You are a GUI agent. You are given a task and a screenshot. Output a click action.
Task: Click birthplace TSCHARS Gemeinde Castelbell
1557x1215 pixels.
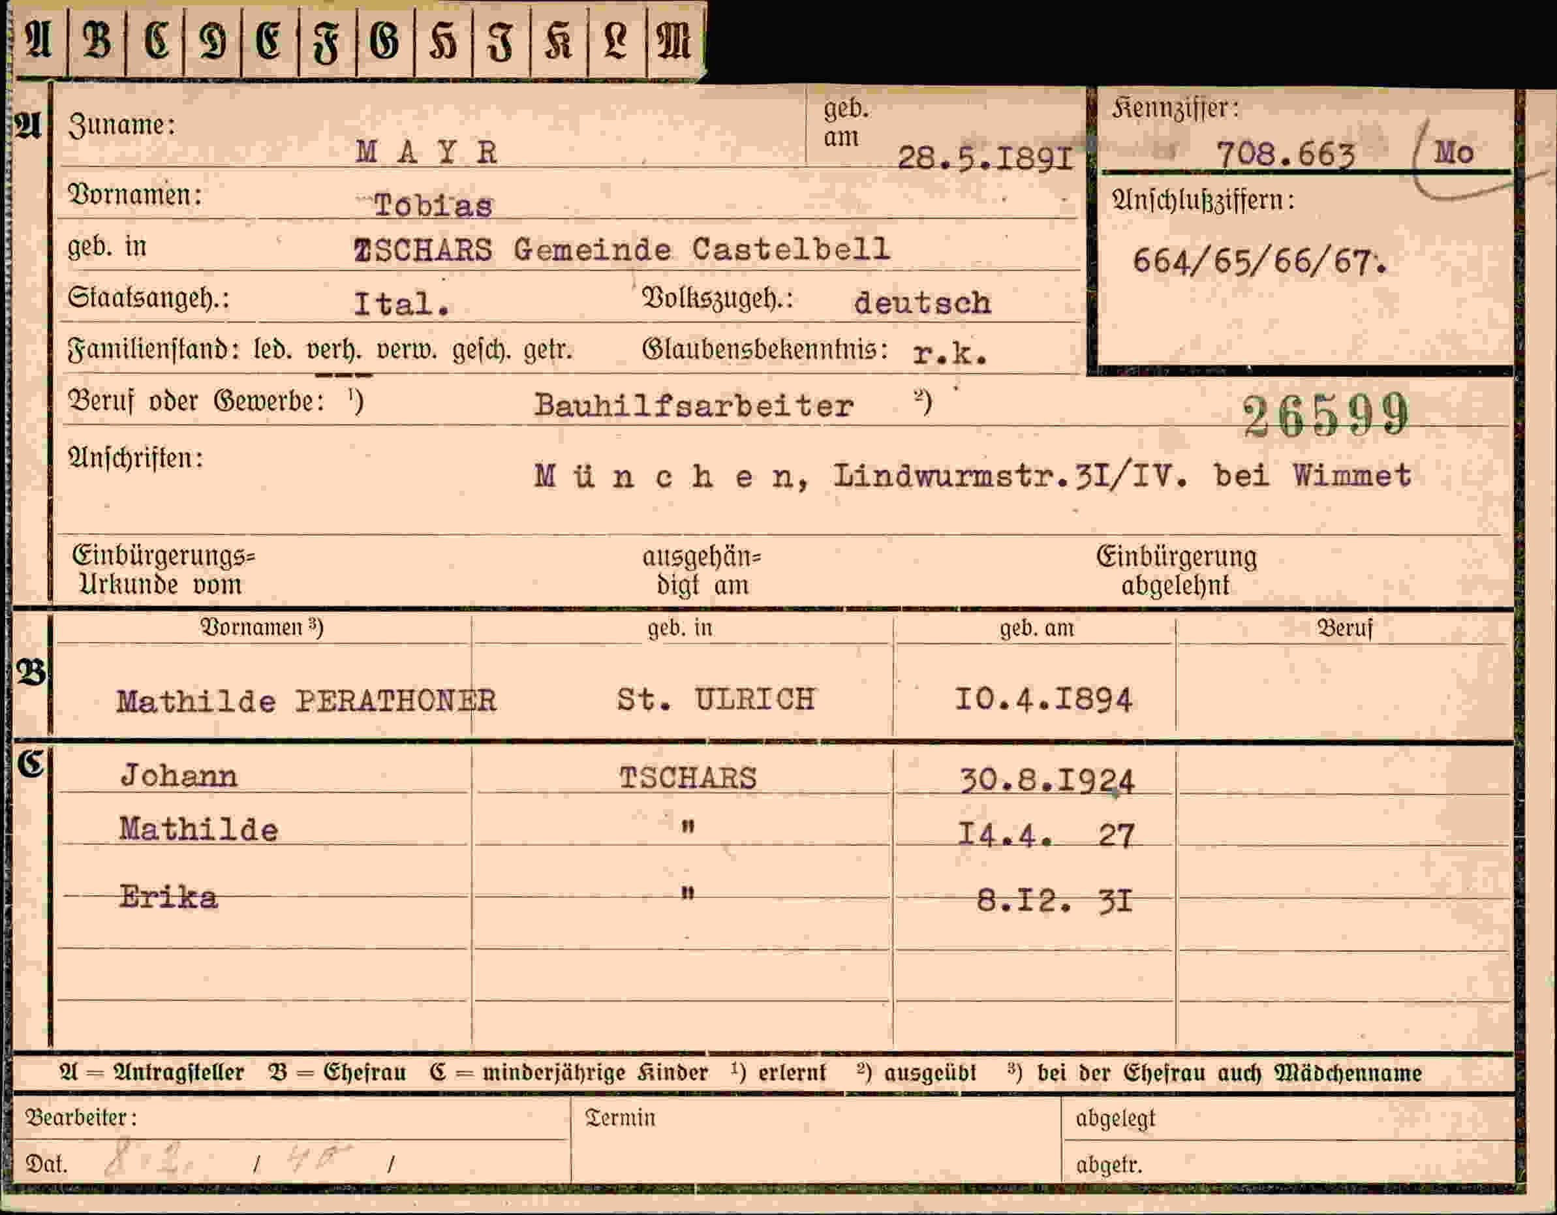[x=623, y=249]
